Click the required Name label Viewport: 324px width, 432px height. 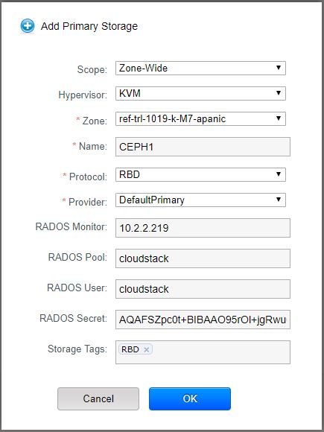(x=89, y=146)
